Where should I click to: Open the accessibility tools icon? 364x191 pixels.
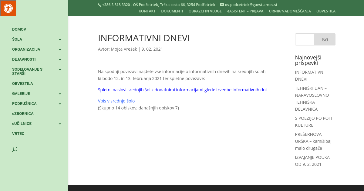click(8, 8)
